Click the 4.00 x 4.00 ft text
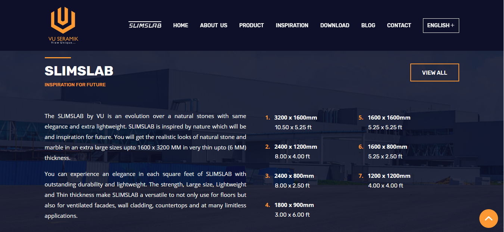This screenshot has height=232, width=504. (386, 186)
